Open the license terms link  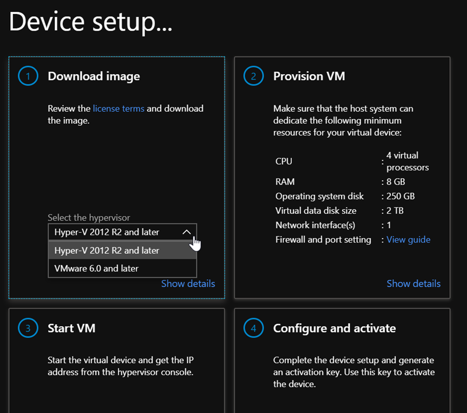[118, 109]
